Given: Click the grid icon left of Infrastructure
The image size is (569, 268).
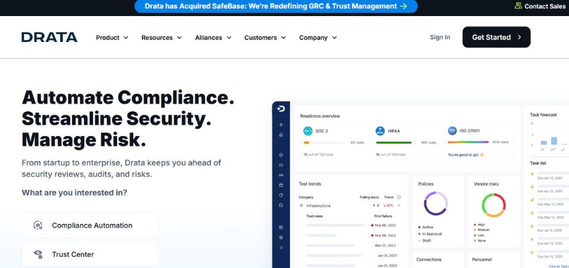Looking at the screenshot, I should 301,205.
